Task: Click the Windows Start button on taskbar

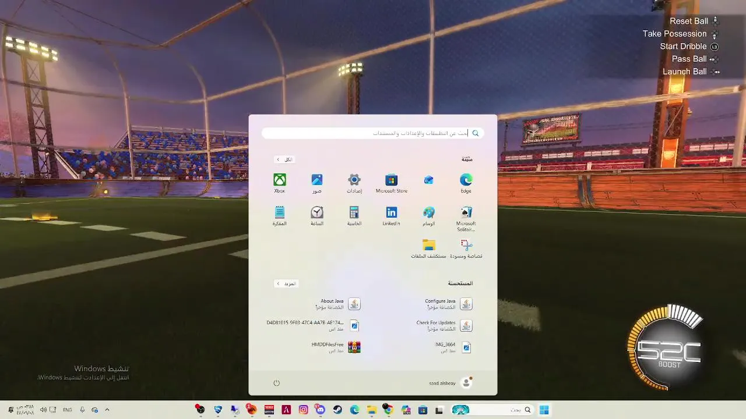Action: (x=544, y=410)
